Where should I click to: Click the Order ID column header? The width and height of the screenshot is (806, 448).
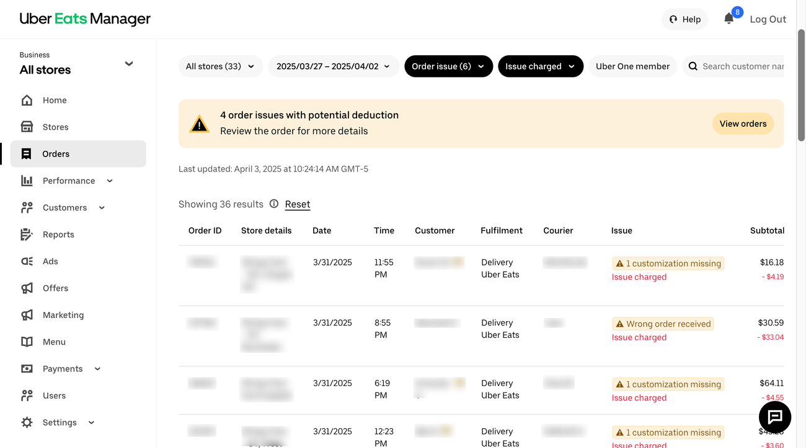click(x=205, y=230)
